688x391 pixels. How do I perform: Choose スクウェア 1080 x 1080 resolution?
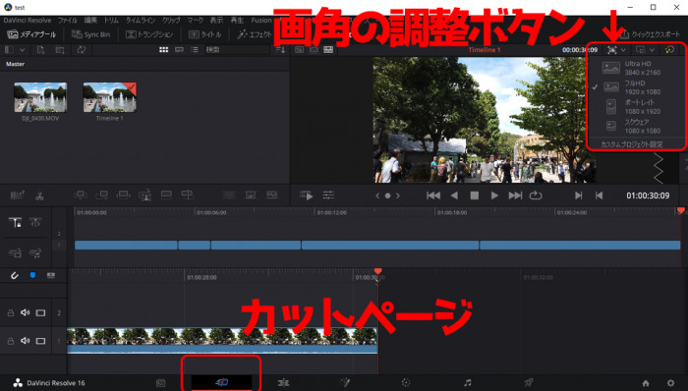click(633, 127)
